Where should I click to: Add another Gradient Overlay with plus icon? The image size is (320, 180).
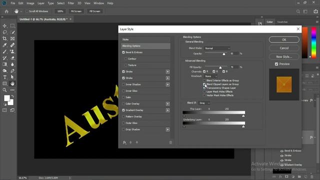pyautogui.click(x=167, y=110)
